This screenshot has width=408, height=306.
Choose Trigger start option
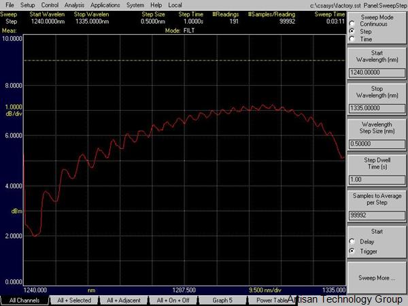pyautogui.click(x=352, y=251)
